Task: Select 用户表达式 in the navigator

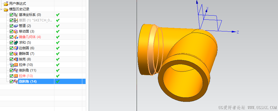Action: [x=18, y=4]
